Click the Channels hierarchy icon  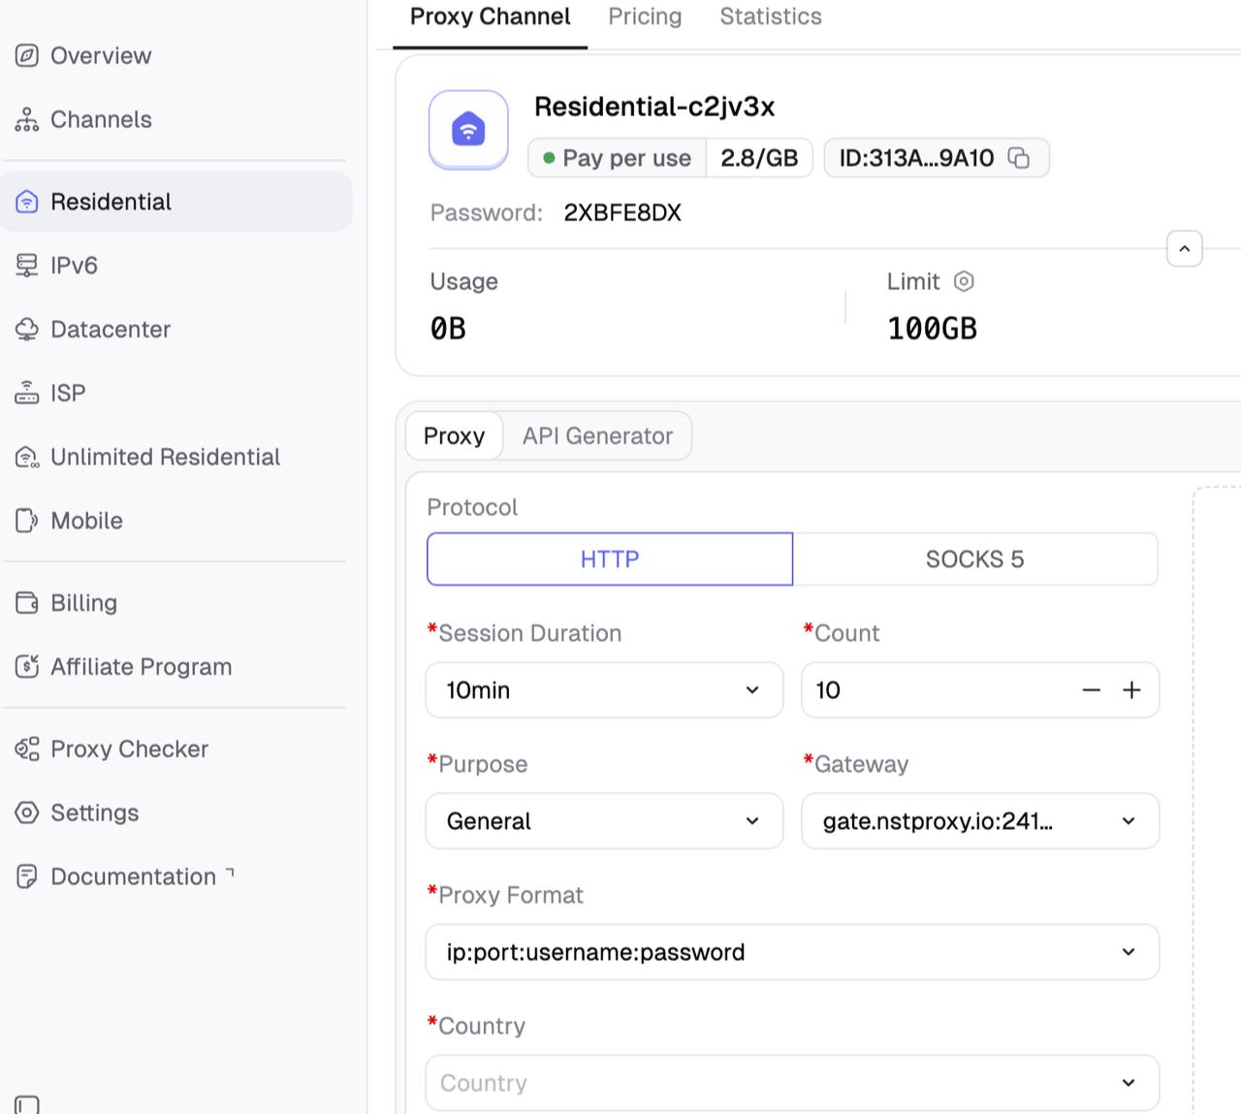[27, 119]
